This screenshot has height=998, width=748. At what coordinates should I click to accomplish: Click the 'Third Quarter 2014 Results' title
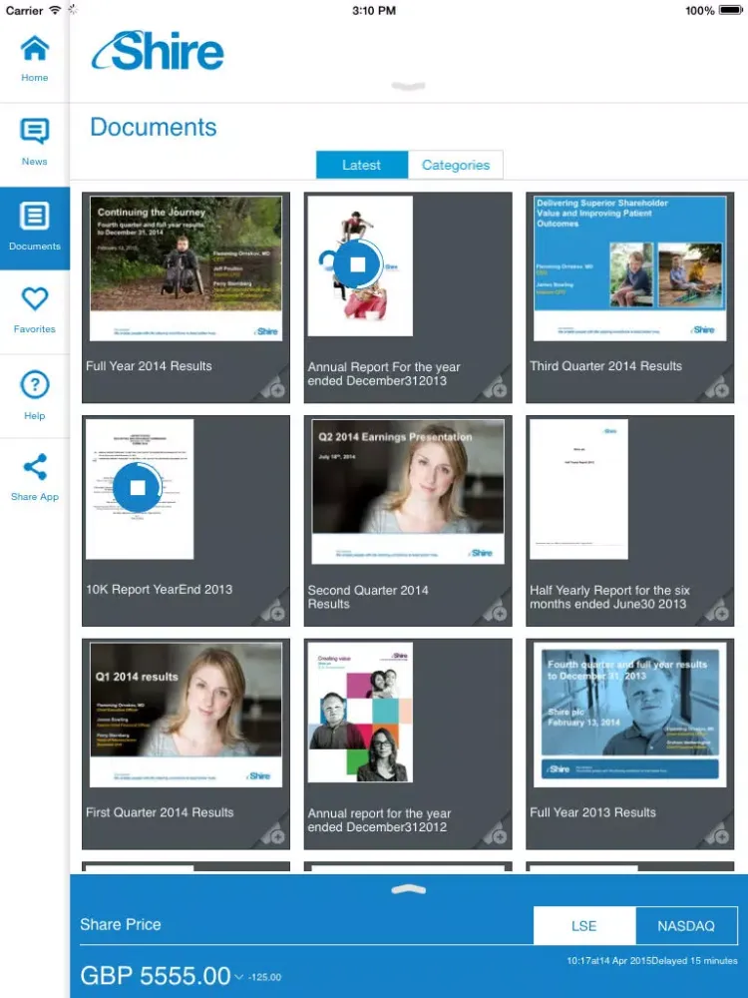[605, 366]
